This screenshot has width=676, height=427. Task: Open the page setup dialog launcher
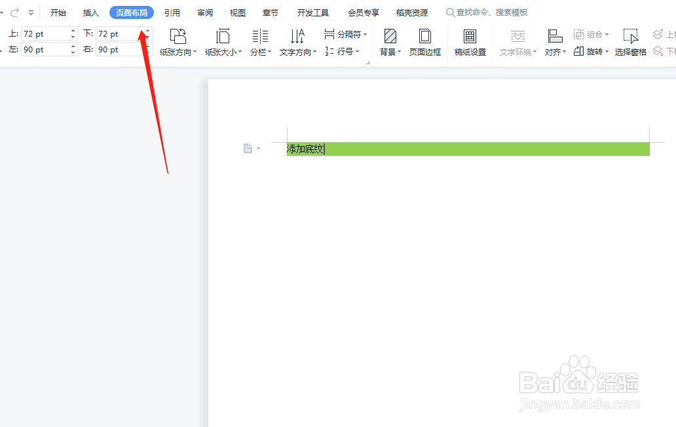click(367, 62)
